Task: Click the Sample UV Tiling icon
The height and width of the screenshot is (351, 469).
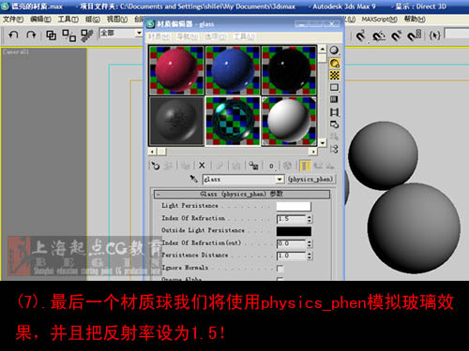Action: click(334, 87)
